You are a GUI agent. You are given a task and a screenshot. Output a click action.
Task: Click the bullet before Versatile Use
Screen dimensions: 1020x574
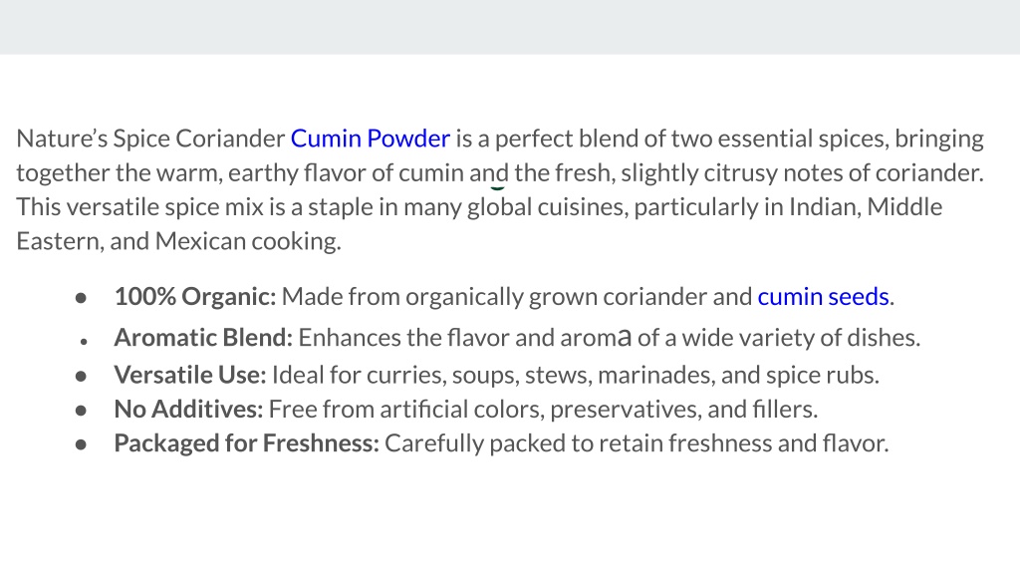click(x=81, y=376)
